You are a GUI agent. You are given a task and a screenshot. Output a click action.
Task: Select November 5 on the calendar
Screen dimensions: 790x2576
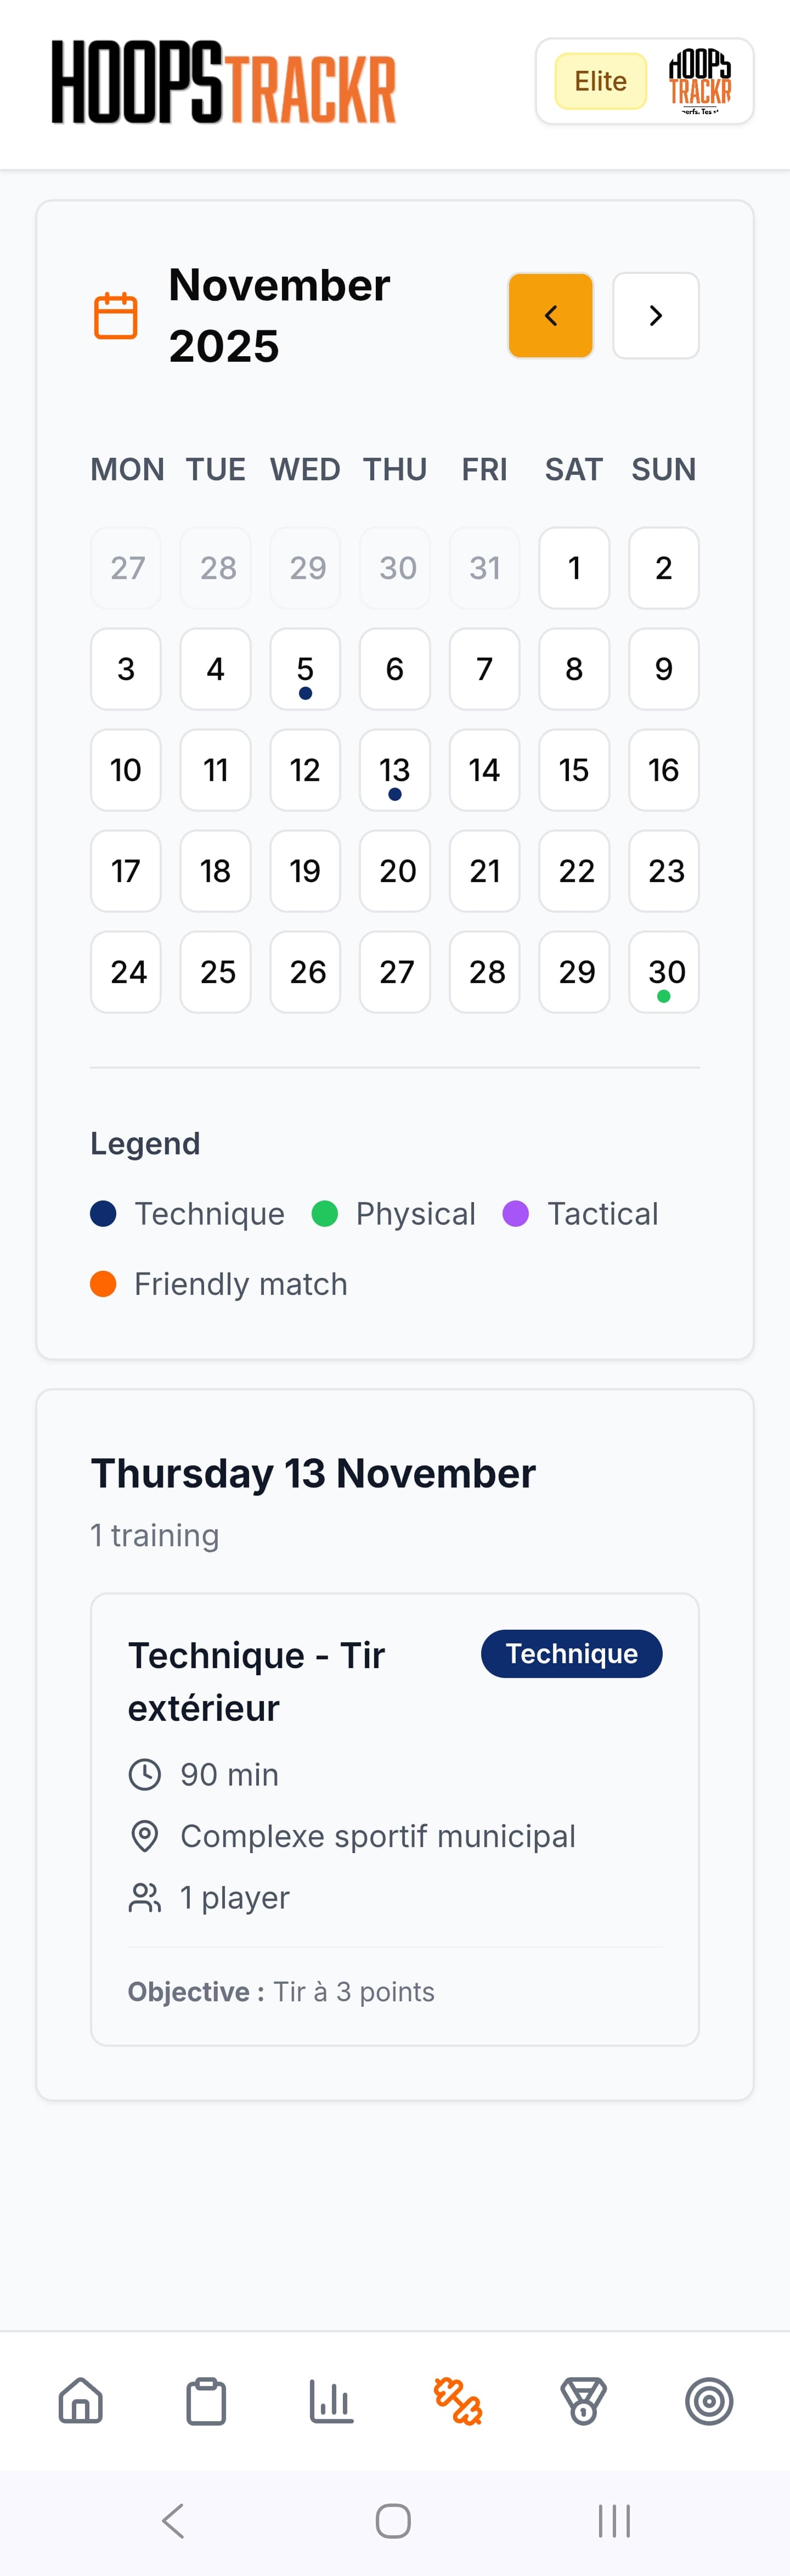click(305, 669)
